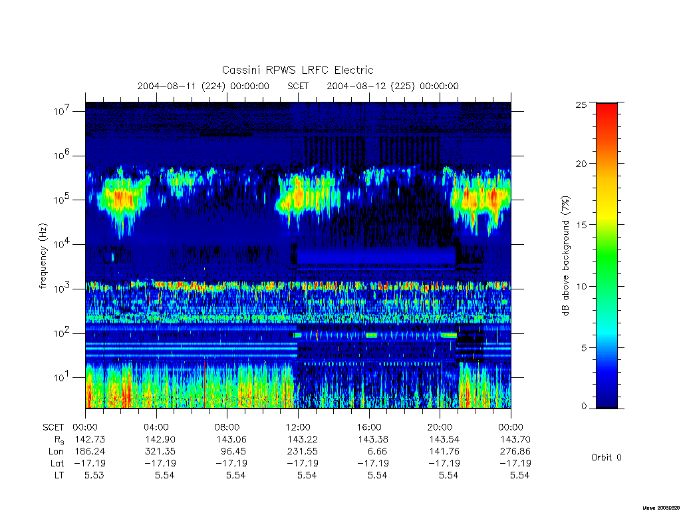Select the color scale value '0'
681x511 pixels.
[x=584, y=407]
